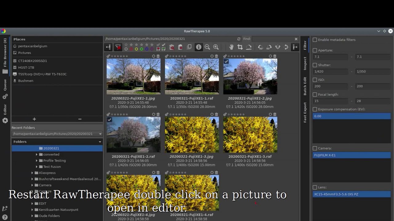This screenshot has width=394, height=221.
Task: Zoom in thumbnails with plus magnifier
Action: (216, 47)
